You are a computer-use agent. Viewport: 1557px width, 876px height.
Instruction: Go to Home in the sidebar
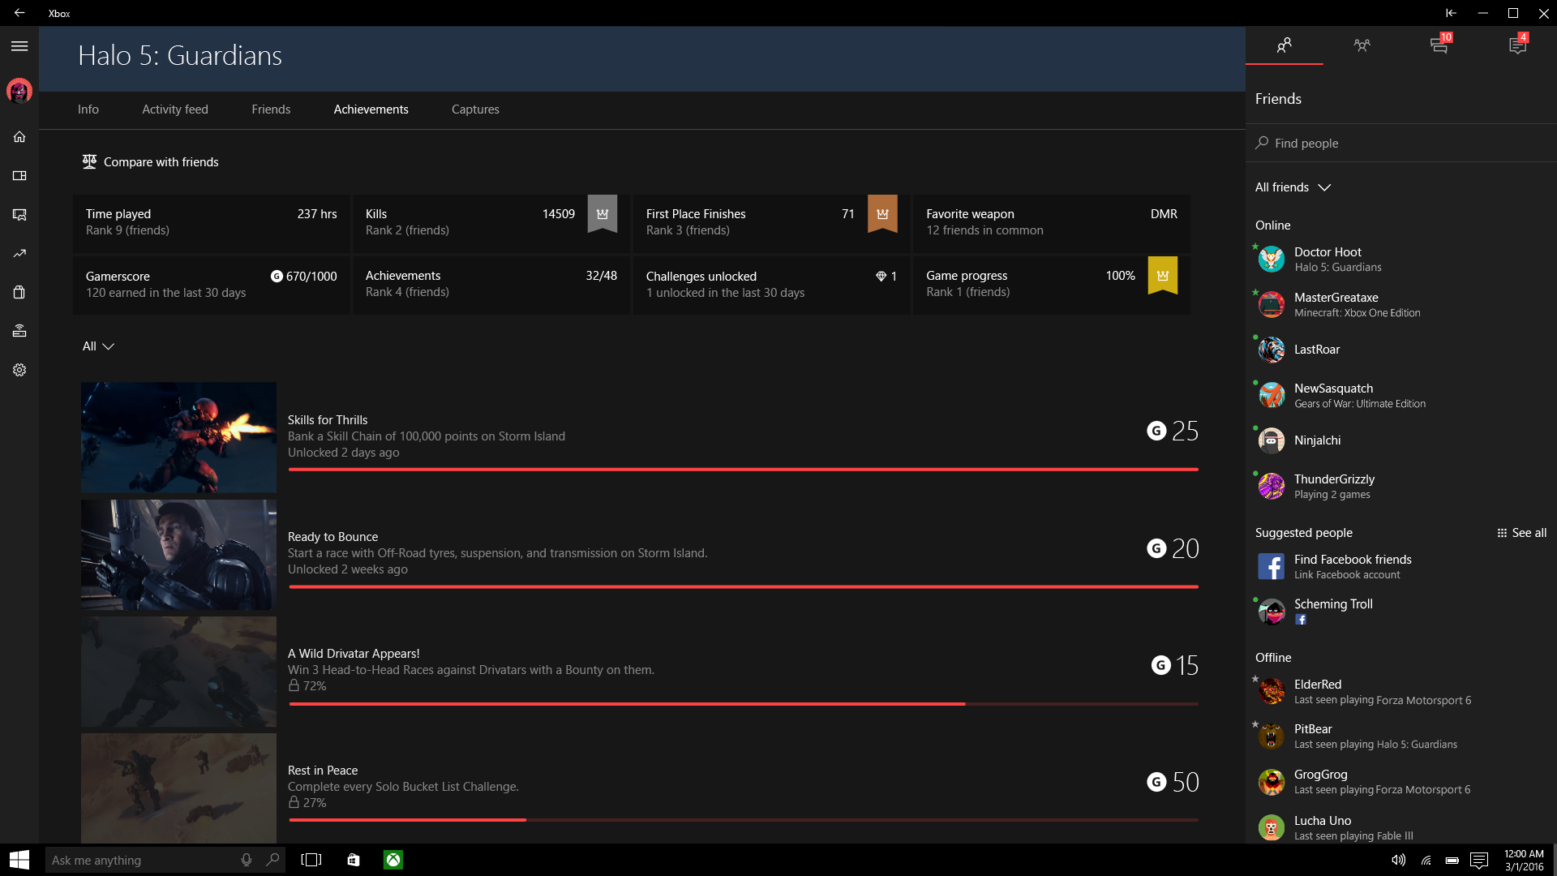[x=19, y=137]
